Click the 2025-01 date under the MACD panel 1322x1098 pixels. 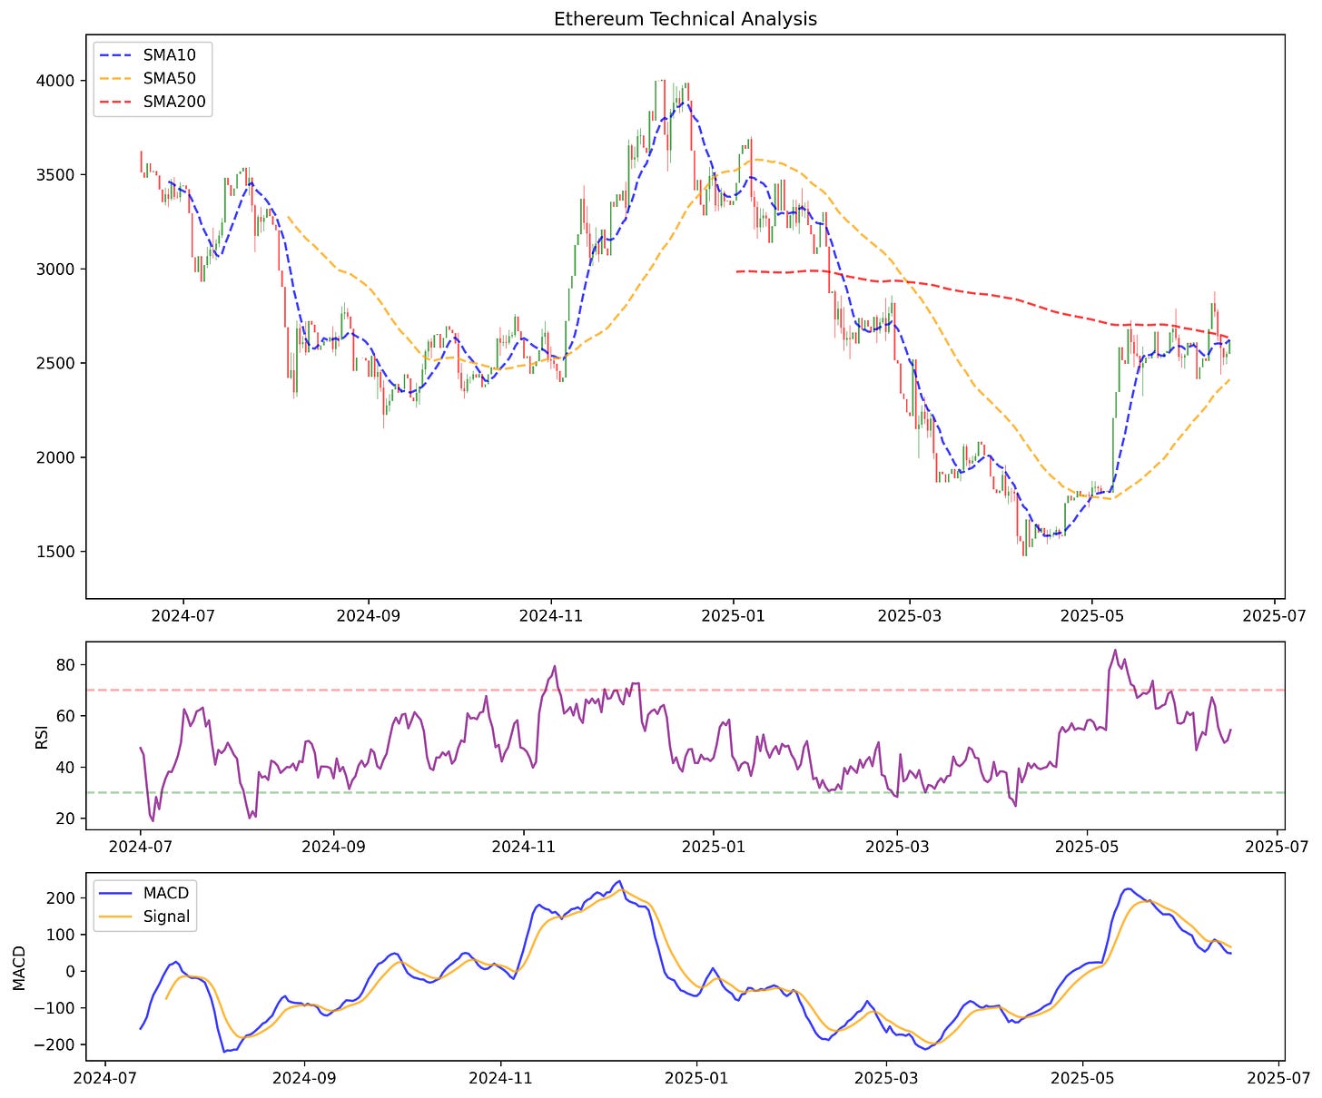696,1078
